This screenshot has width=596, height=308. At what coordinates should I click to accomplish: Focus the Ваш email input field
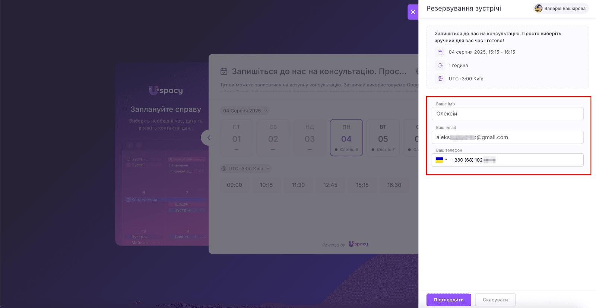pyautogui.click(x=507, y=137)
